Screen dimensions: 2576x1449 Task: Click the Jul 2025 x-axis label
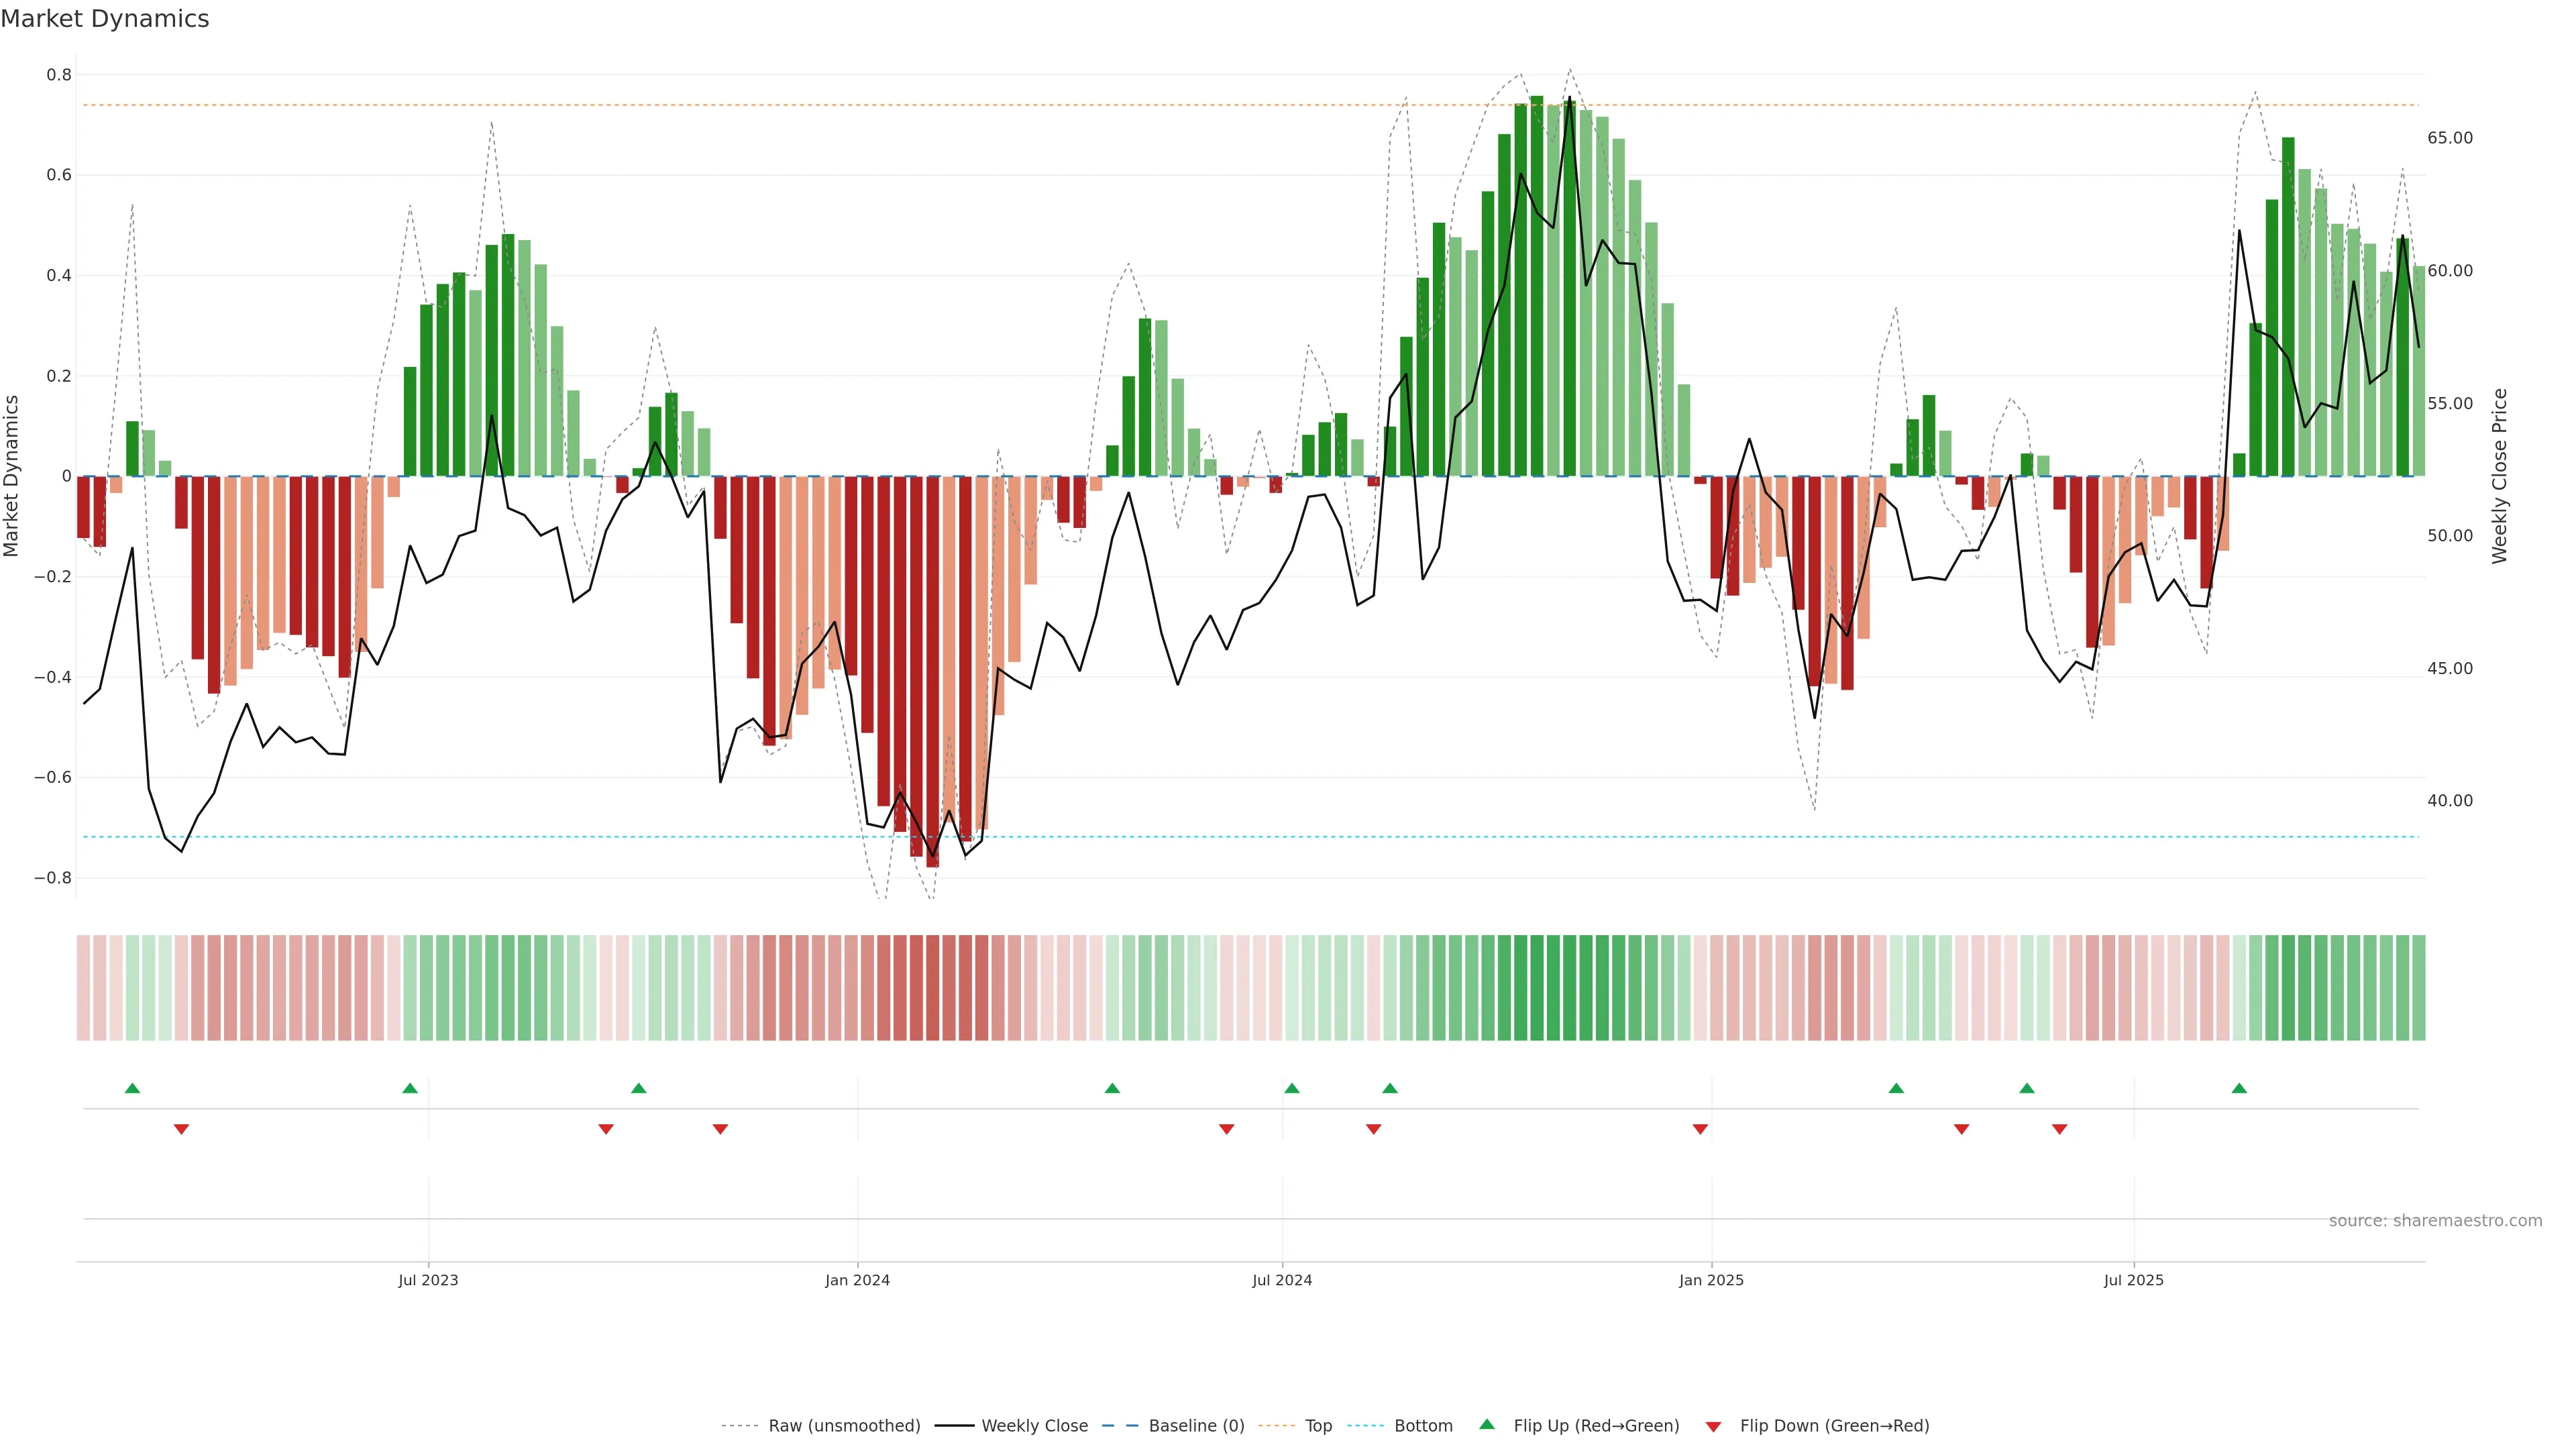tap(2133, 1280)
